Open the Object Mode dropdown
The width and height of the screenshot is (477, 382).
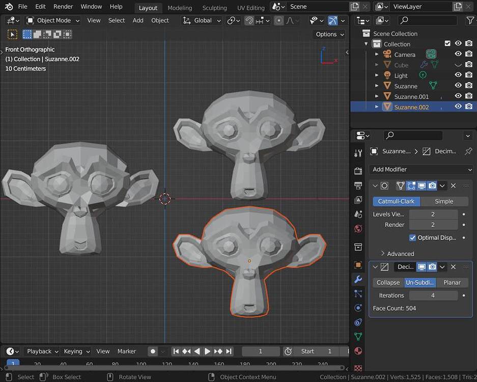coord(53,20)
